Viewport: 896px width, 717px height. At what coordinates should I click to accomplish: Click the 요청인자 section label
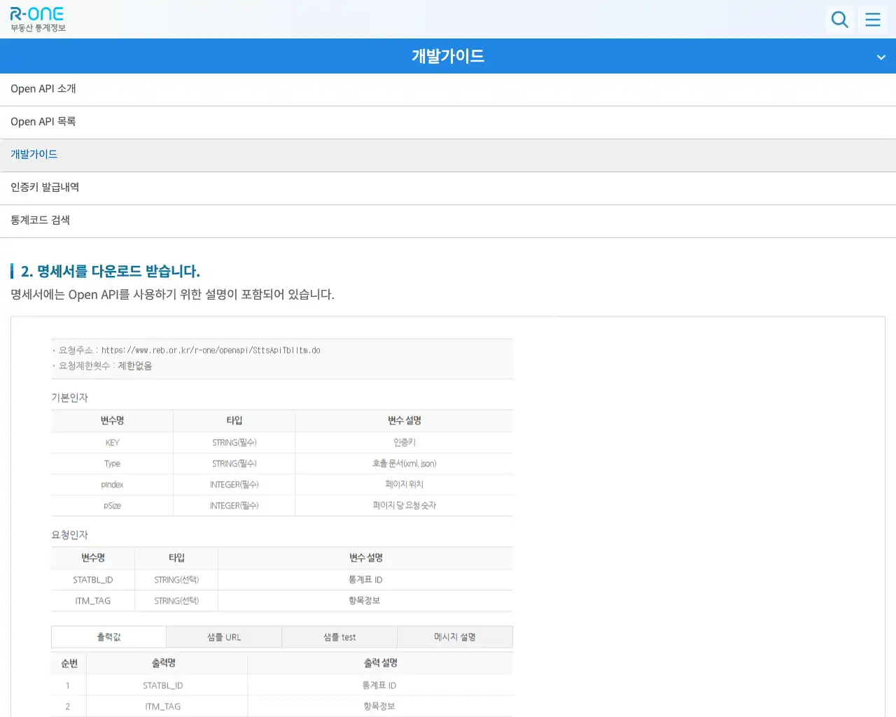(69, 535)
